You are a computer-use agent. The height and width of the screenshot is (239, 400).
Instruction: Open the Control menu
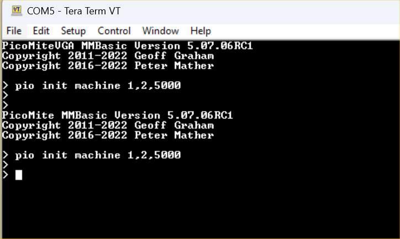tap(114, 31)
